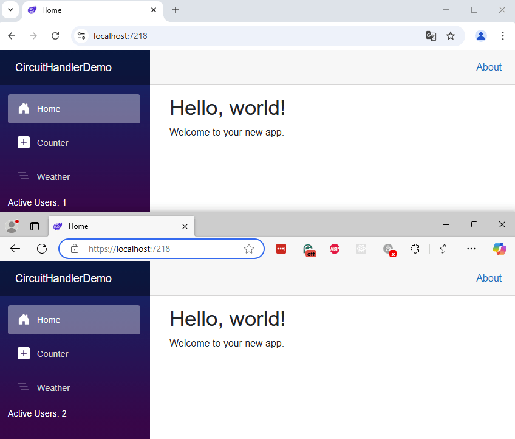
Task: Click Chrome back arrow button
Action: (12, 36)
